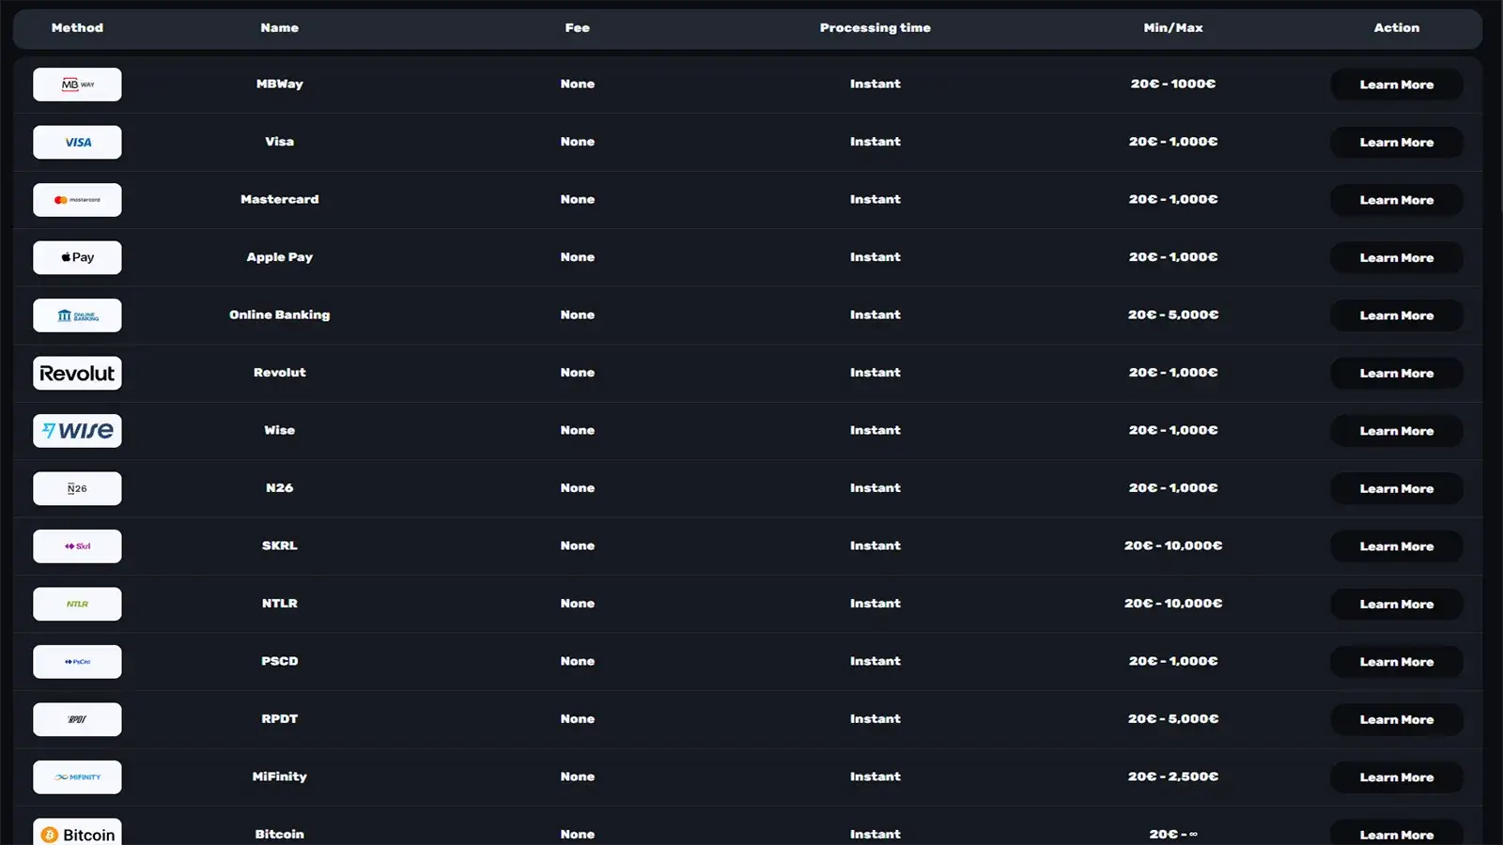Screen dimensions: 1503x845
Task: Click the 'Revolut' name cell
Action: click(280, 373)
